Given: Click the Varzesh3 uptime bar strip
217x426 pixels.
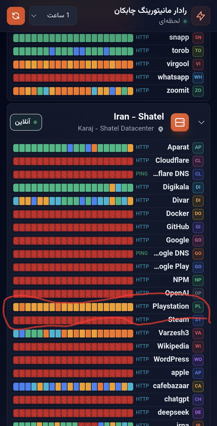Looking at the screenshot, I should click(73, 333).
